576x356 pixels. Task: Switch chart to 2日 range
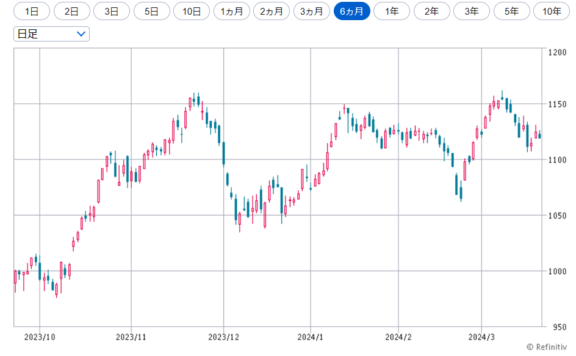click(71, 11)
